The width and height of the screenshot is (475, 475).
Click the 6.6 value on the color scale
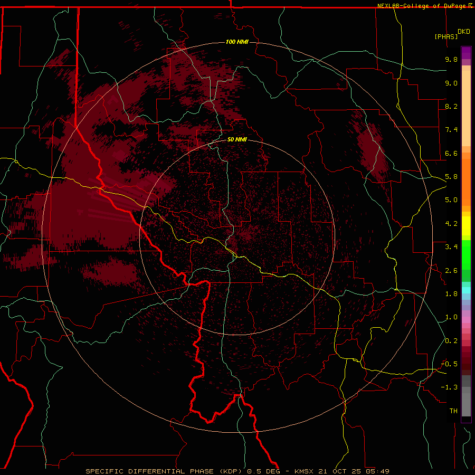tap(451, 153)
